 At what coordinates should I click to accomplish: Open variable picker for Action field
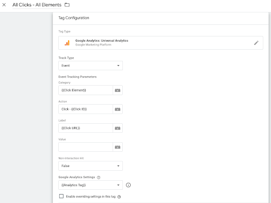pyautogui.click(x=118, y=109)
